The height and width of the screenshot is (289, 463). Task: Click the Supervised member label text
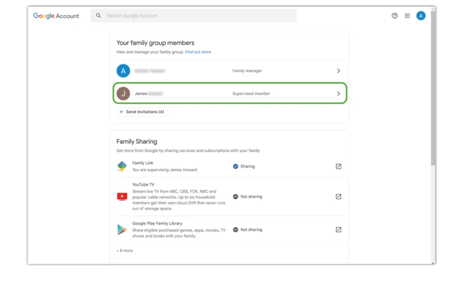click(251, 93)
